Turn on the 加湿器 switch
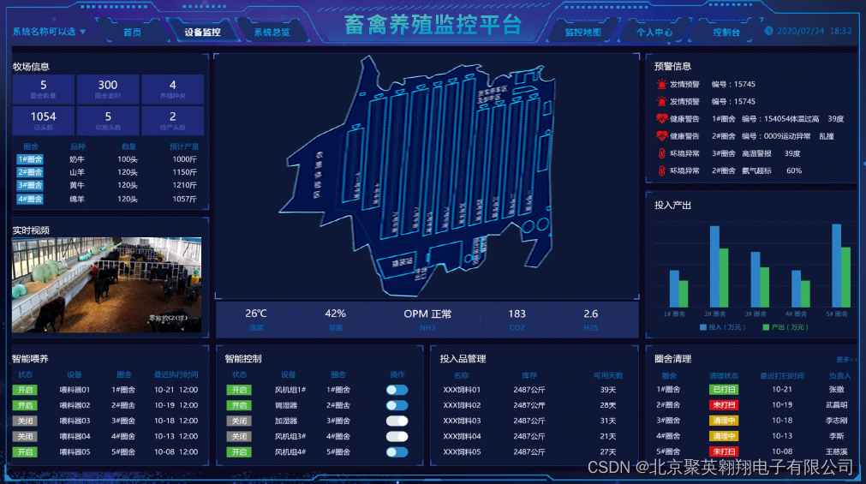The image size is (866, 484). [x=397, y=421]
